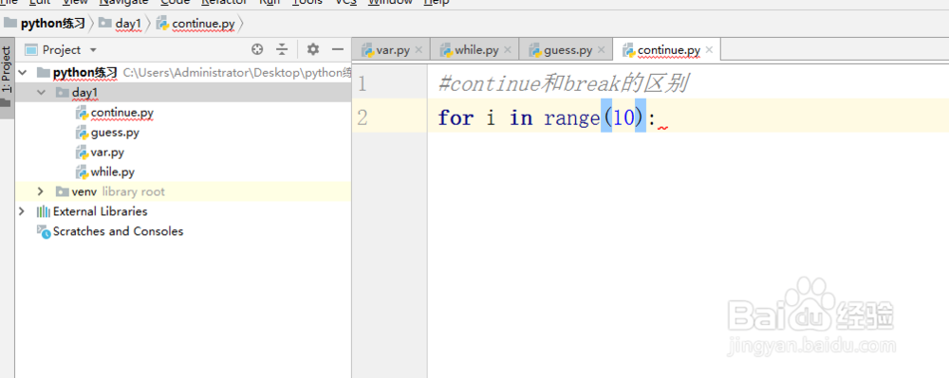Expand the venv library root folder
Image resolution: width=949 pixels, height=378 pixels.
click(x=41, y=191)
